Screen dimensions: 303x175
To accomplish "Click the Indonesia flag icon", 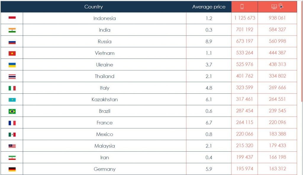I will click(x=12, y=18).
